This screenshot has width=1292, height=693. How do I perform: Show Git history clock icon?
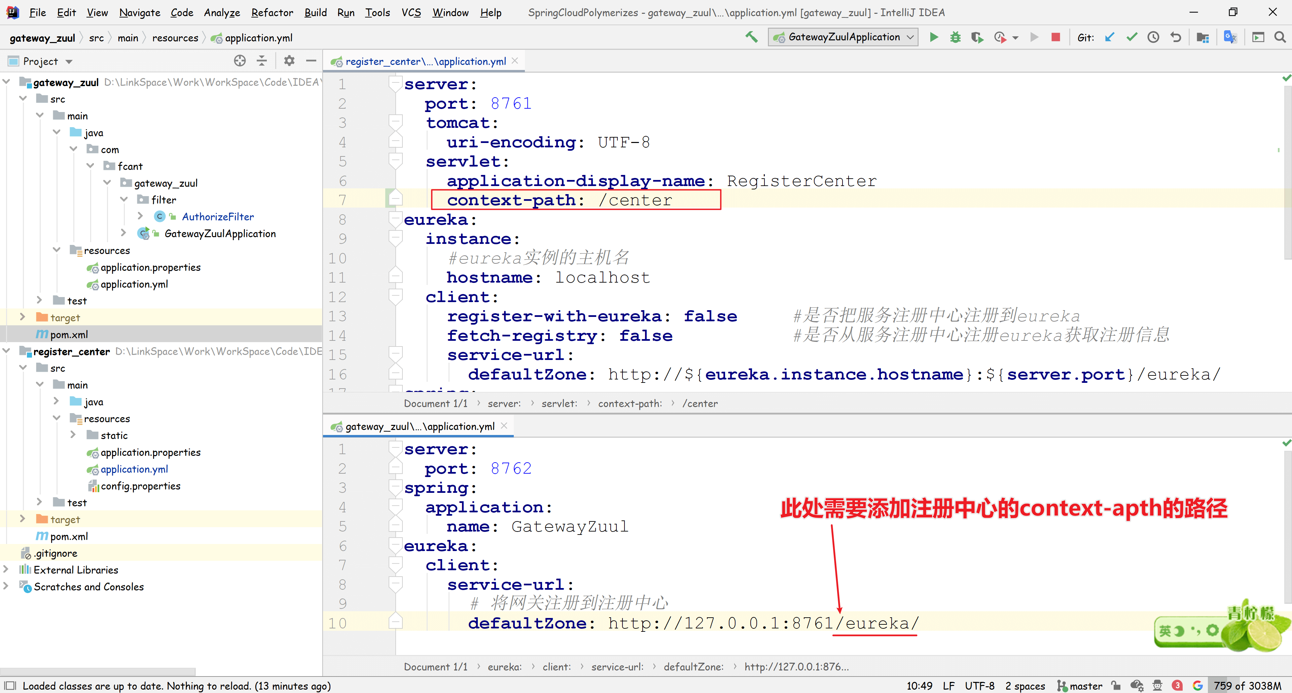click(x=1153, y=37)
